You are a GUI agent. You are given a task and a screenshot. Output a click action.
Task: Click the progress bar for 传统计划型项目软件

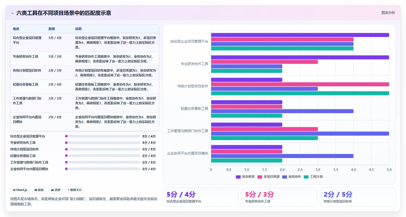103,149
